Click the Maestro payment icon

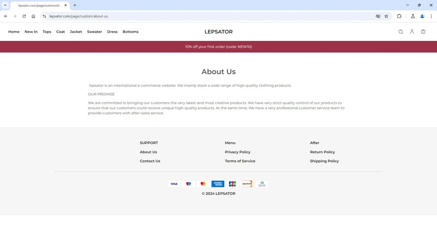pos(188,184)
